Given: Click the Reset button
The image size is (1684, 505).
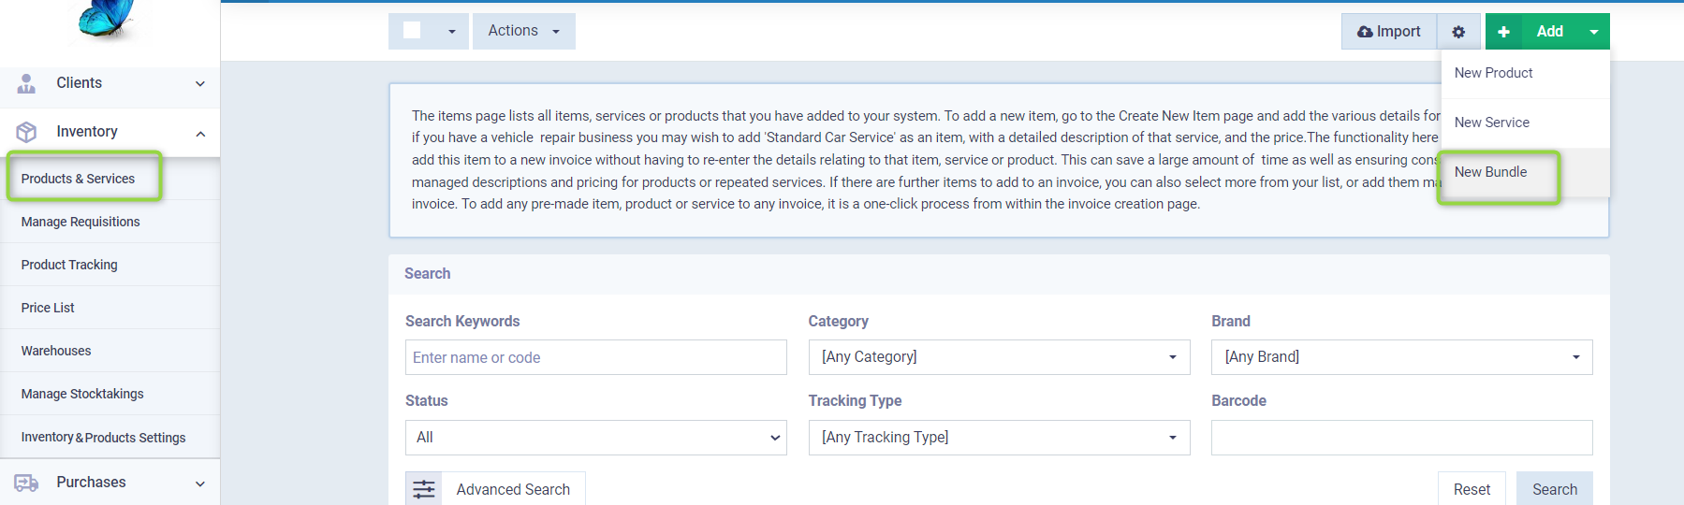Looking at the screenshot, I should (1472, 489).
